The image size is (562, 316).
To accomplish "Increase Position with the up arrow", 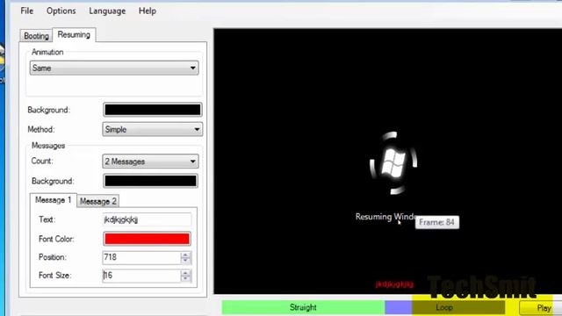I will [185, 255].
